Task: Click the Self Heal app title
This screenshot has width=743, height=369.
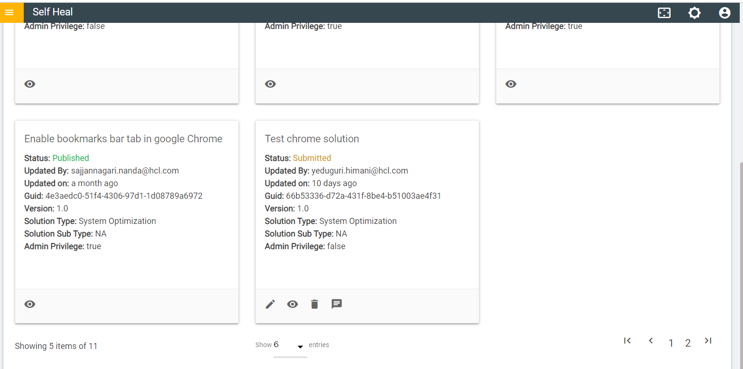Action: pos(53,12)
